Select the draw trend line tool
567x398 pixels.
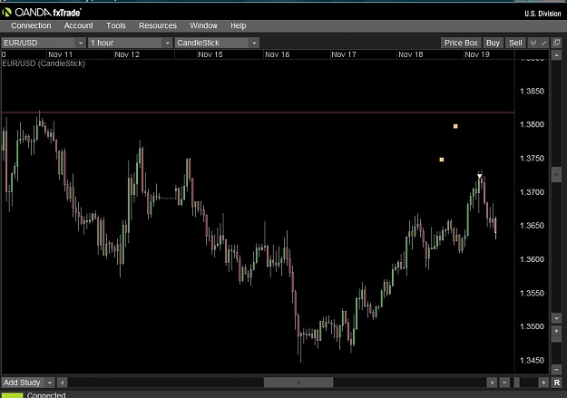543,43
